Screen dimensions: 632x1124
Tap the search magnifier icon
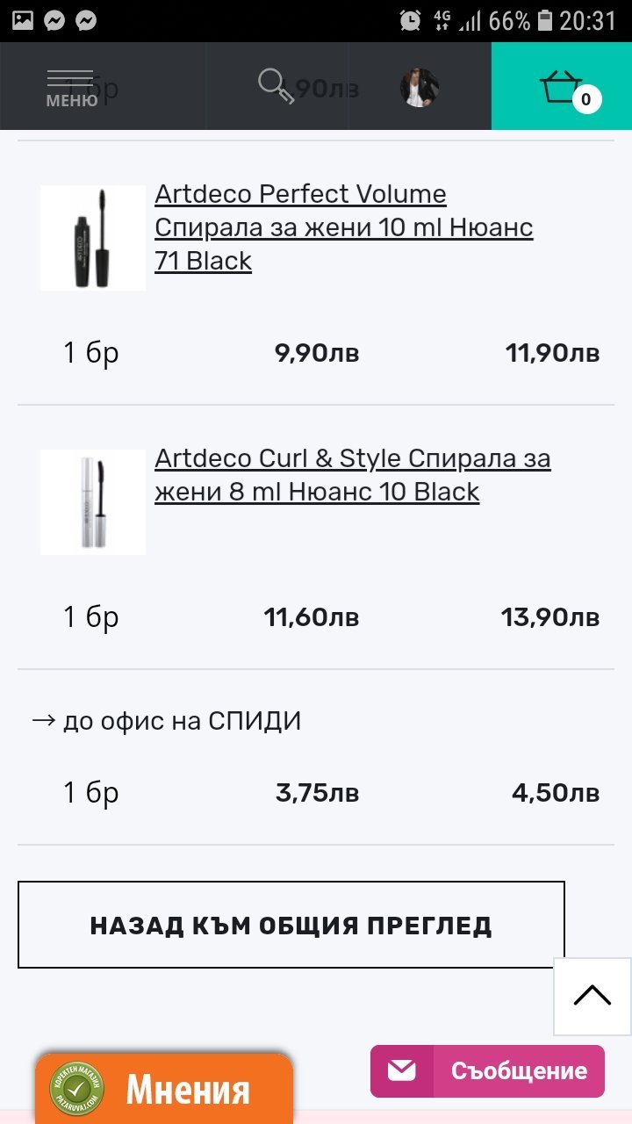coord(276,87)
